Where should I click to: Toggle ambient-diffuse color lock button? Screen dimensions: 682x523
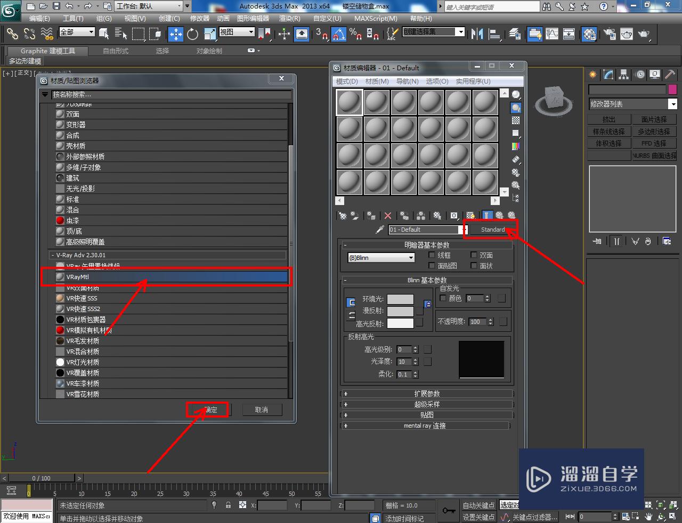(351, 303)
